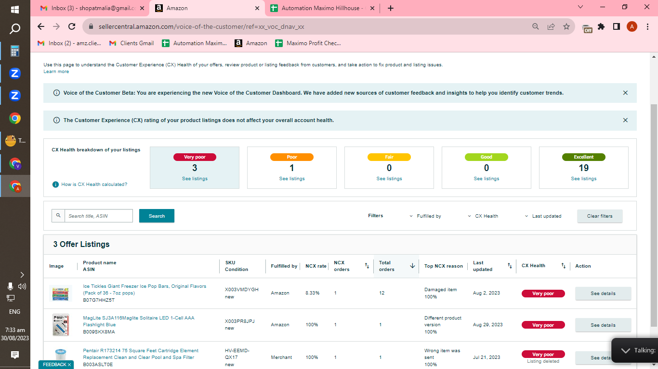This screenshot has width=658, height=369.
Task: Open How is CX Health calculated link
Action: point(94,184)
